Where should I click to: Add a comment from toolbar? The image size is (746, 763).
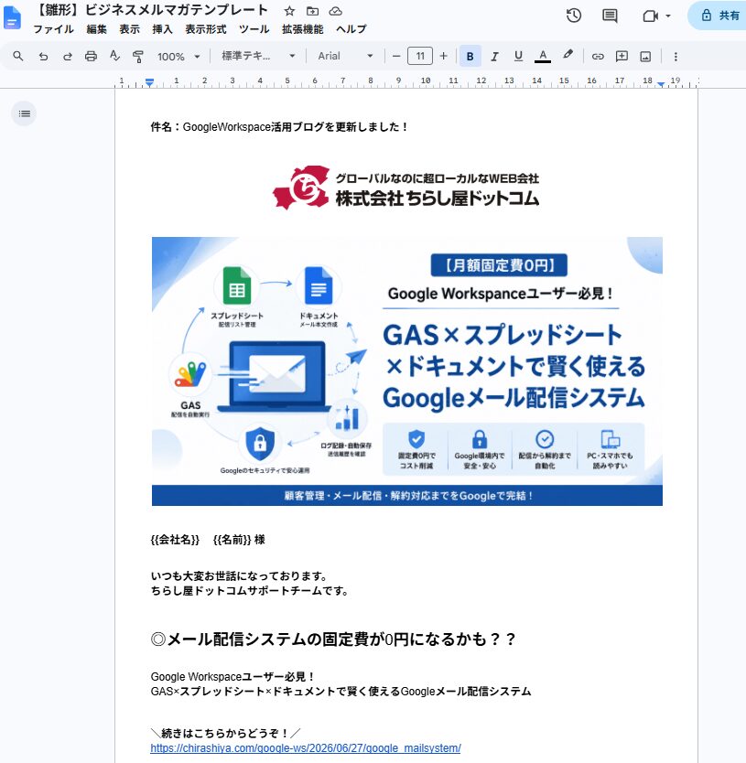tap(622, 56)
